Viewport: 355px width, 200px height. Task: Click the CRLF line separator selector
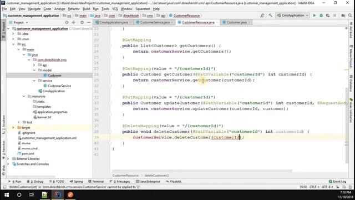315,187
